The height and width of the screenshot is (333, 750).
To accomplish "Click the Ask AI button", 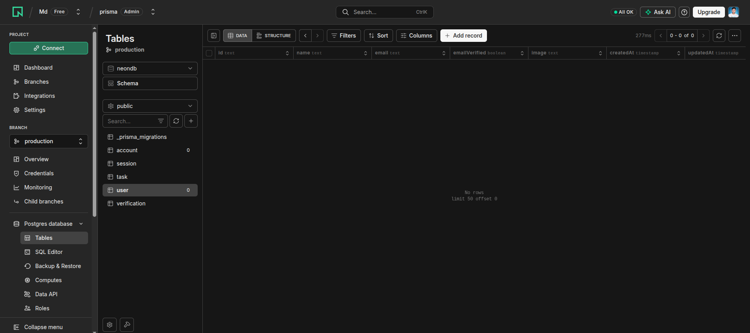I will (x=658, y=12).
